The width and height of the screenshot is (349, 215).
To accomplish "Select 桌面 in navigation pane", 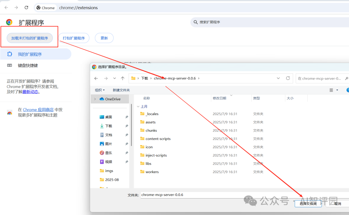I will (x=108, y=117).
